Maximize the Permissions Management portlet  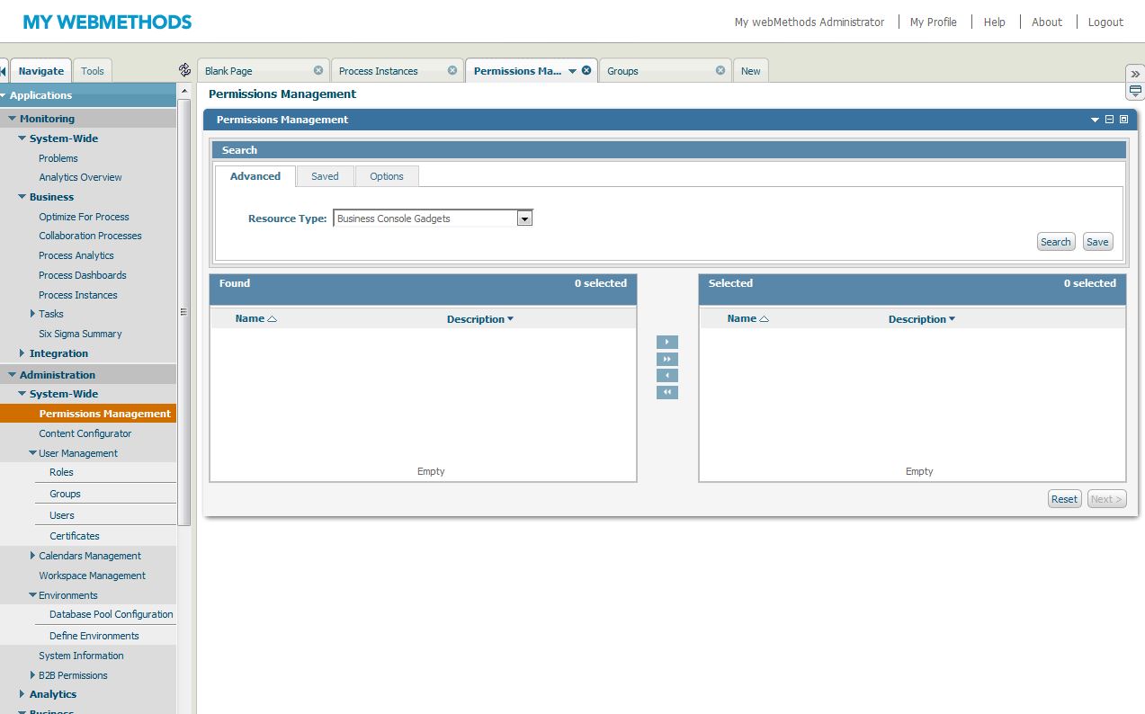tap(1123, 120)
